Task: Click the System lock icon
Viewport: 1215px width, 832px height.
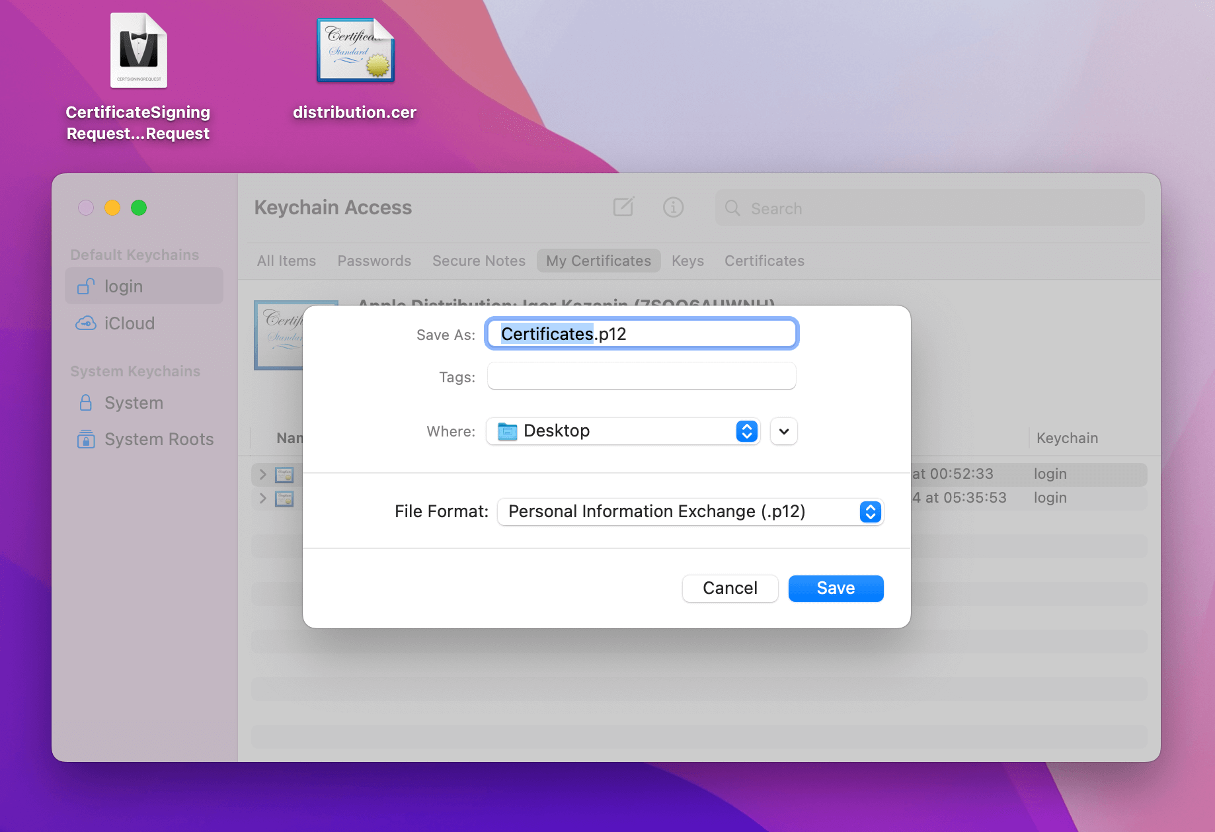Action: pyautogui.click(x=86, y=402)
